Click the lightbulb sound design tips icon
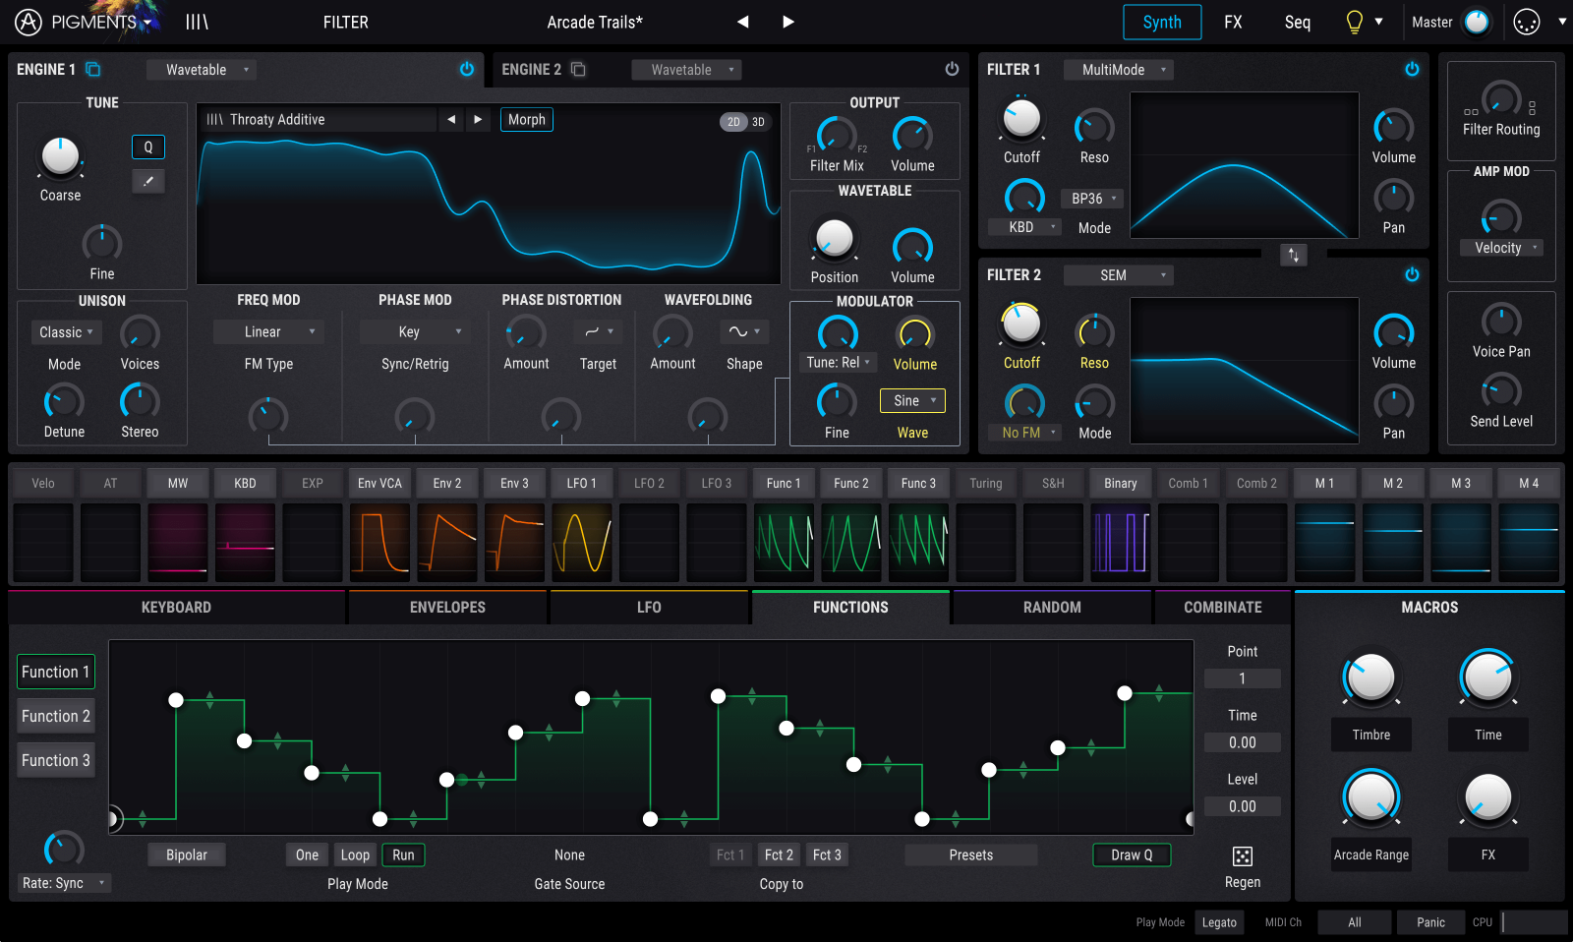This screenshot has width=1573, height=942. coord(1354,22)
